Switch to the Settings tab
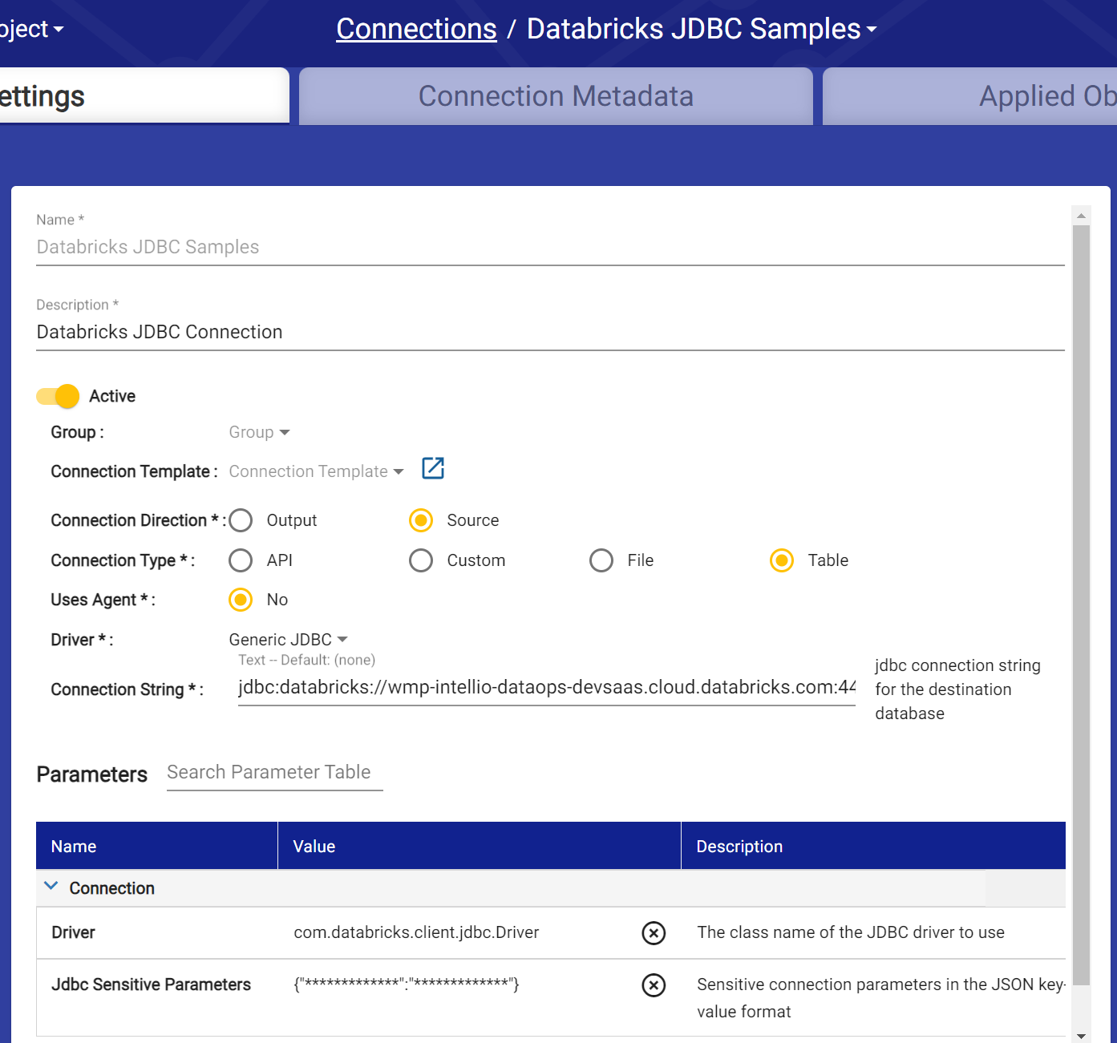1117x1043 pixels. point(144,95)
